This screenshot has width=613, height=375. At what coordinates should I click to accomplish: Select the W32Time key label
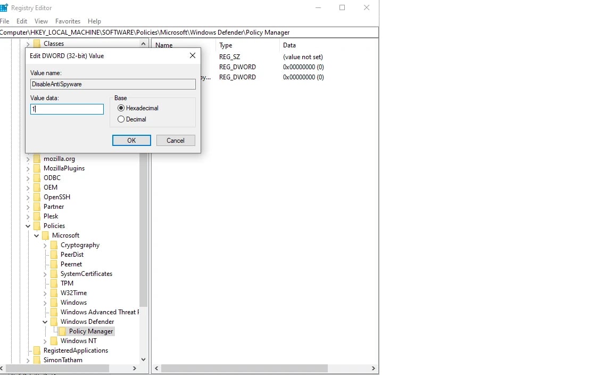point(73,293)
